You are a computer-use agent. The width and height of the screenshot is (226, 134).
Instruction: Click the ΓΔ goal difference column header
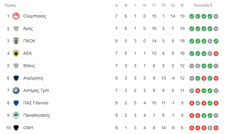173,5
